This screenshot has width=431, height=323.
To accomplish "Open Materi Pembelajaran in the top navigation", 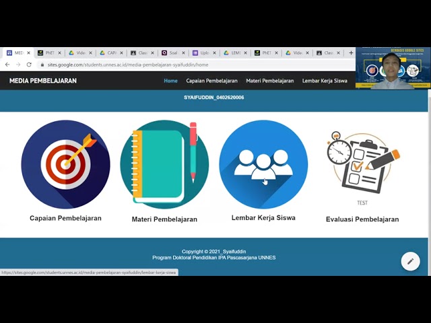I will tap(269, 81).
